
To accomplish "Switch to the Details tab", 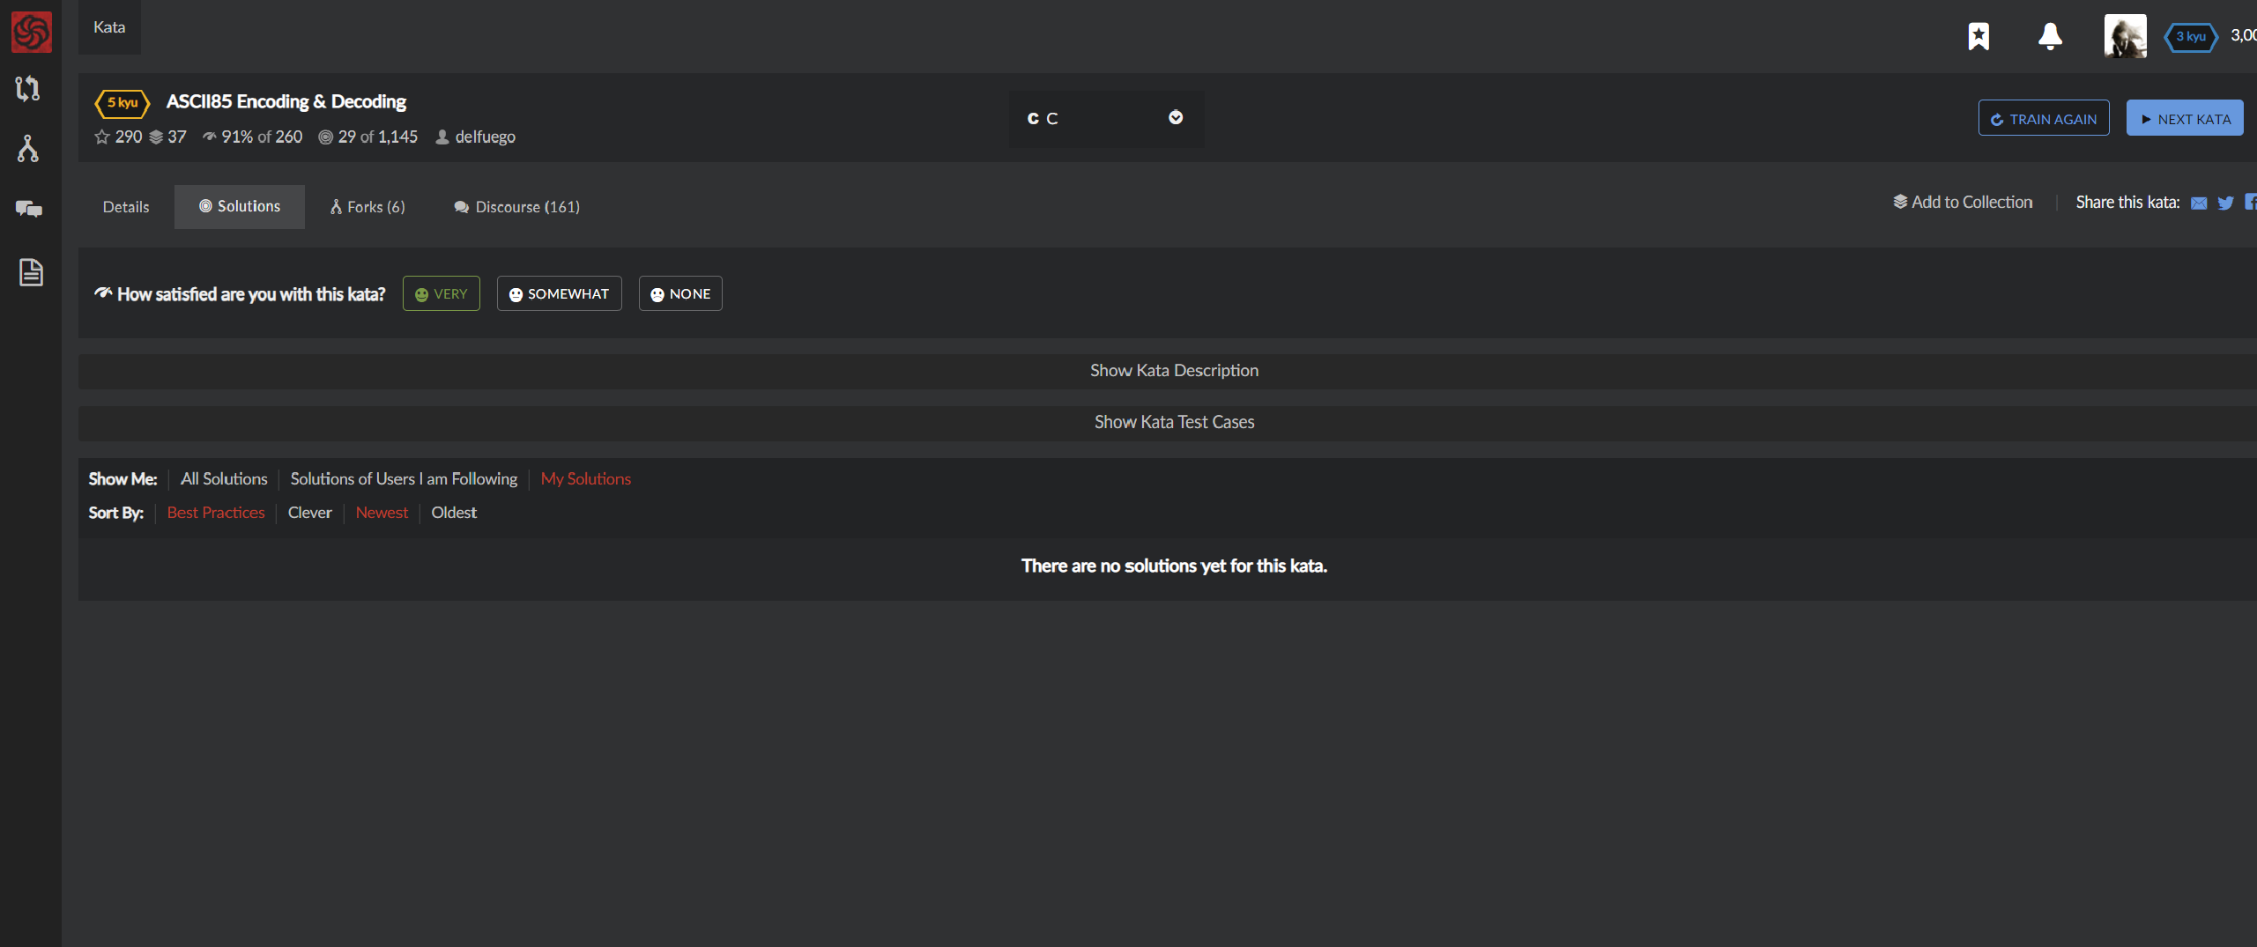I will click(x=125, y=206).
